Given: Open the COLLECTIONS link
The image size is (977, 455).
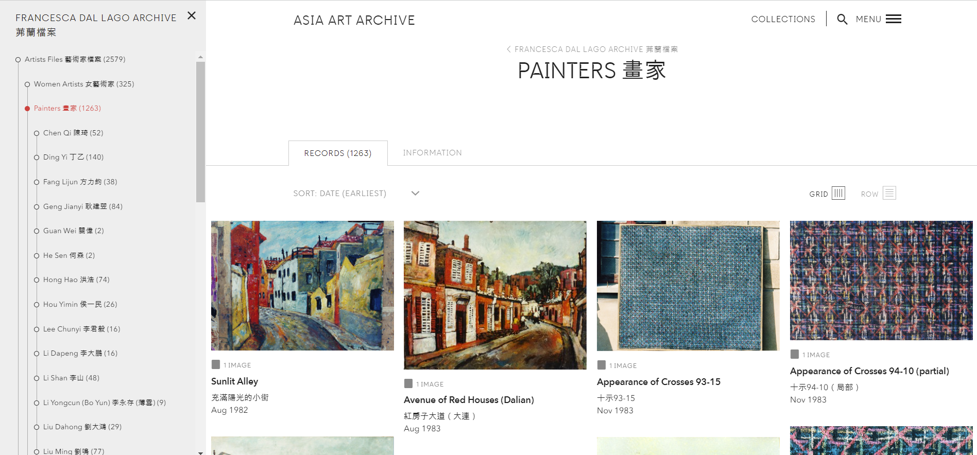Looking at the screenshot, I should (x=783, y=19).
